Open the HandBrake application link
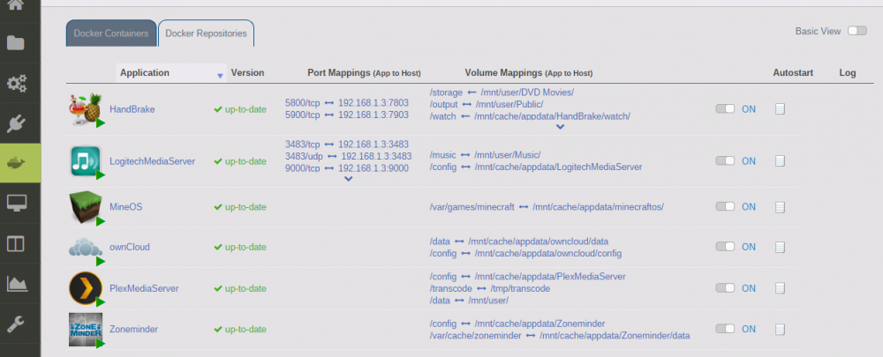The height and width of the screenshot is (357, 883). [132, 109]
